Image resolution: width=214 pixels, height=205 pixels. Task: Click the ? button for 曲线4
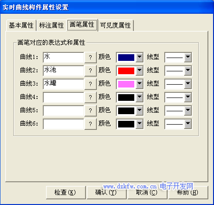[91, 97]
